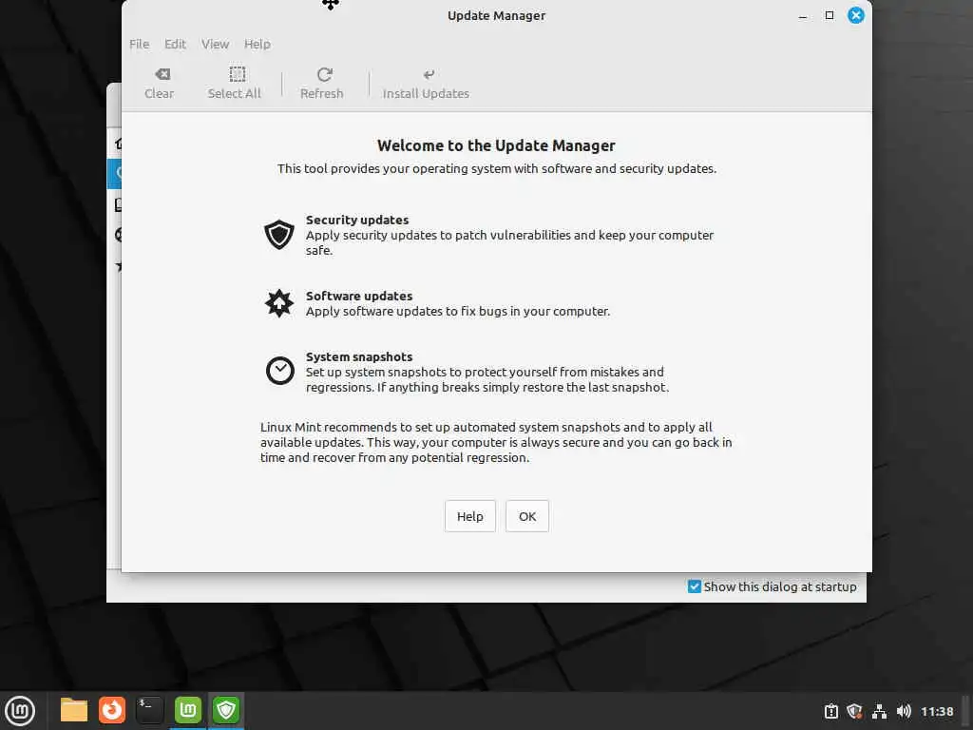Screen dimensions: 973x730
Task: Open the File menu
Action: tap(139, 44)
